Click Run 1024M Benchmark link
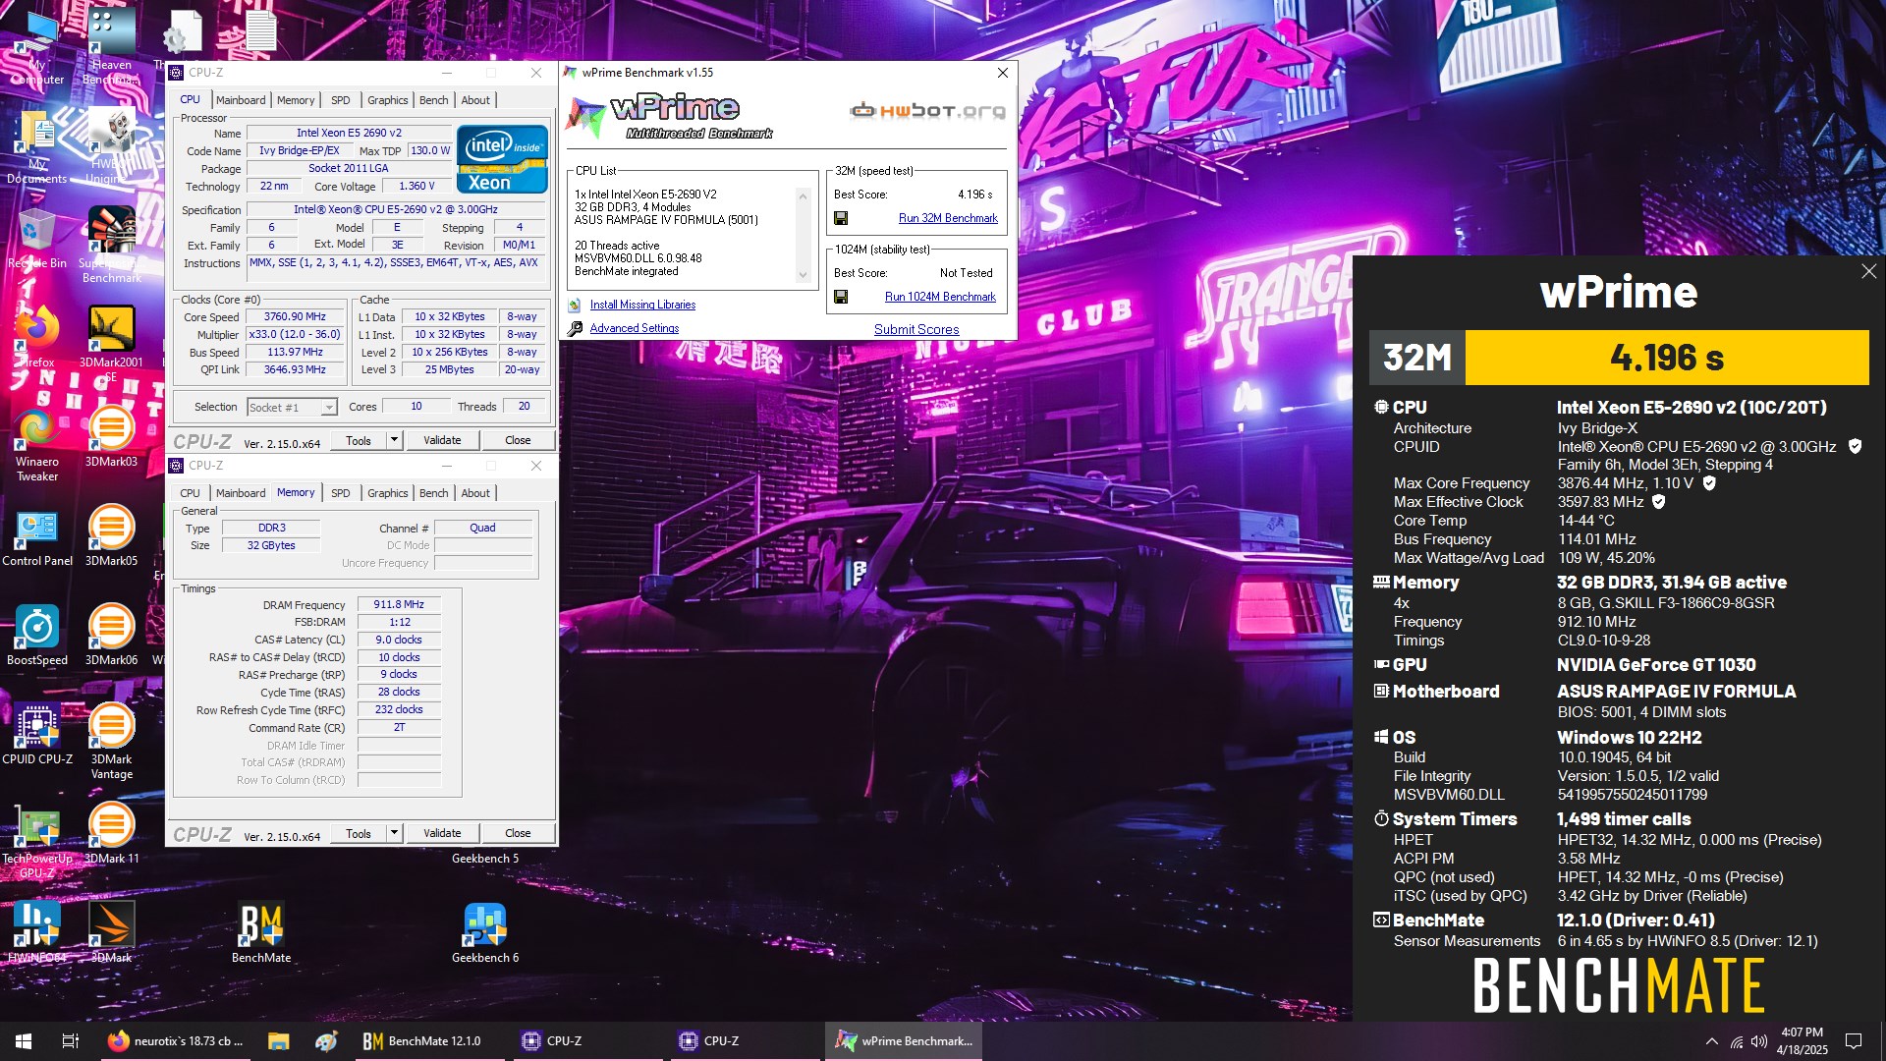The width and height of the screenshot is (1886, 1061). [940, 297]
